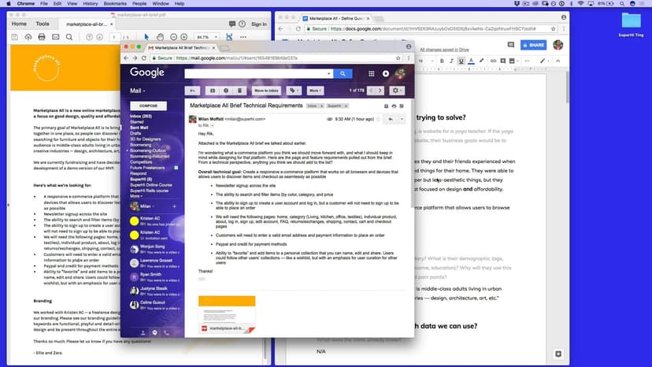Switch to the Tools tab in Acrobat
The width and height of the screenshot is (652, 367).
(42, 24)
